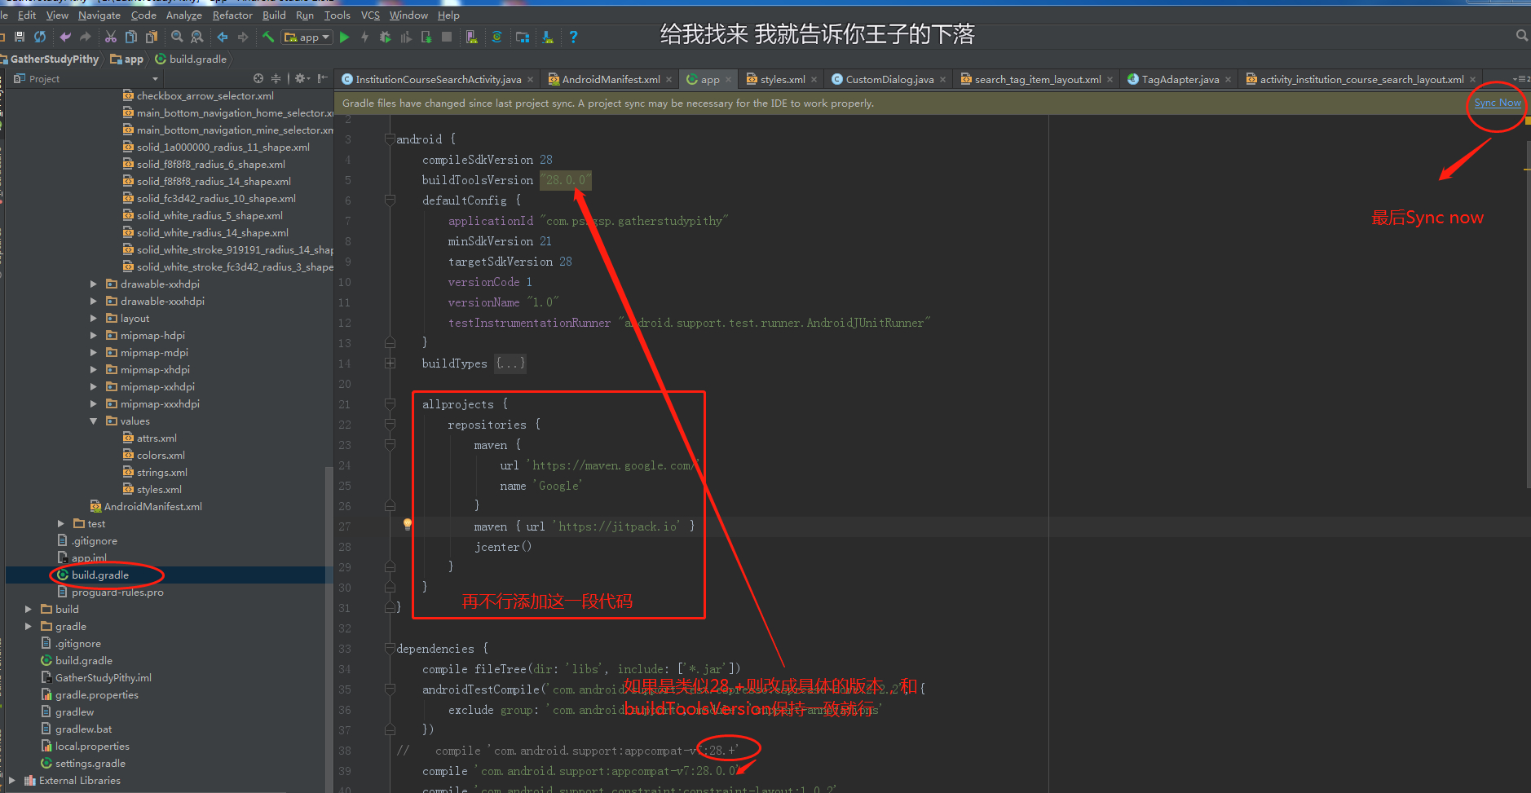Run the app with the green play button

(344, 37)
